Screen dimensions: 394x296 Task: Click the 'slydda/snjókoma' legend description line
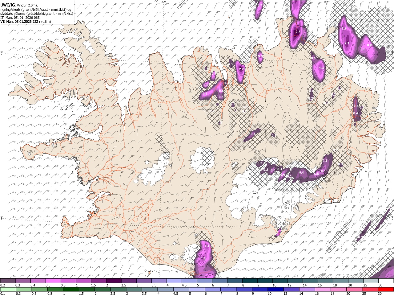click(37, 14)
